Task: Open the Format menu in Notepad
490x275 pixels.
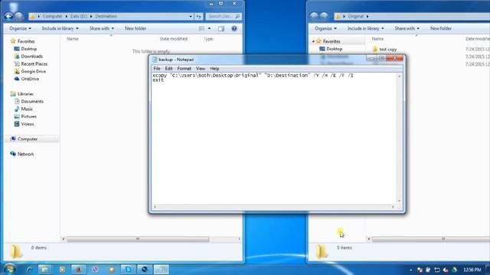Action: 184,69
